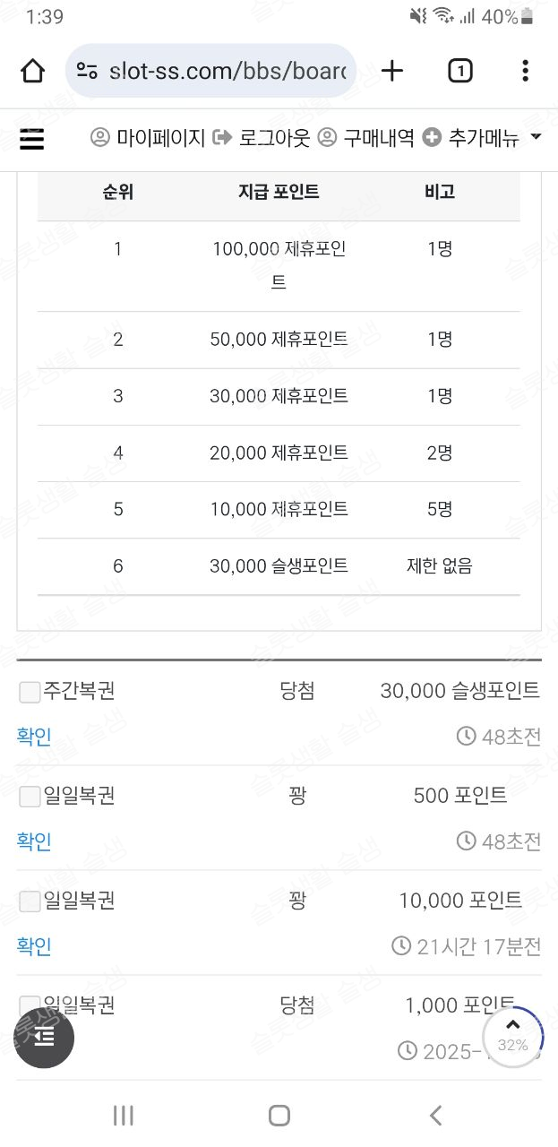The image size is (558, 1147).
Task: Tap the floating sidebar toggle button
Action: (x=44, y=1038)
